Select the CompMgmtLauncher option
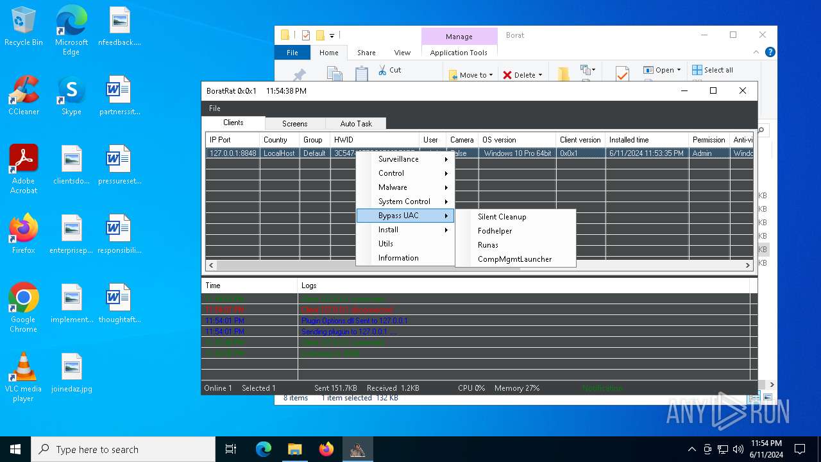 pos(516,259)
